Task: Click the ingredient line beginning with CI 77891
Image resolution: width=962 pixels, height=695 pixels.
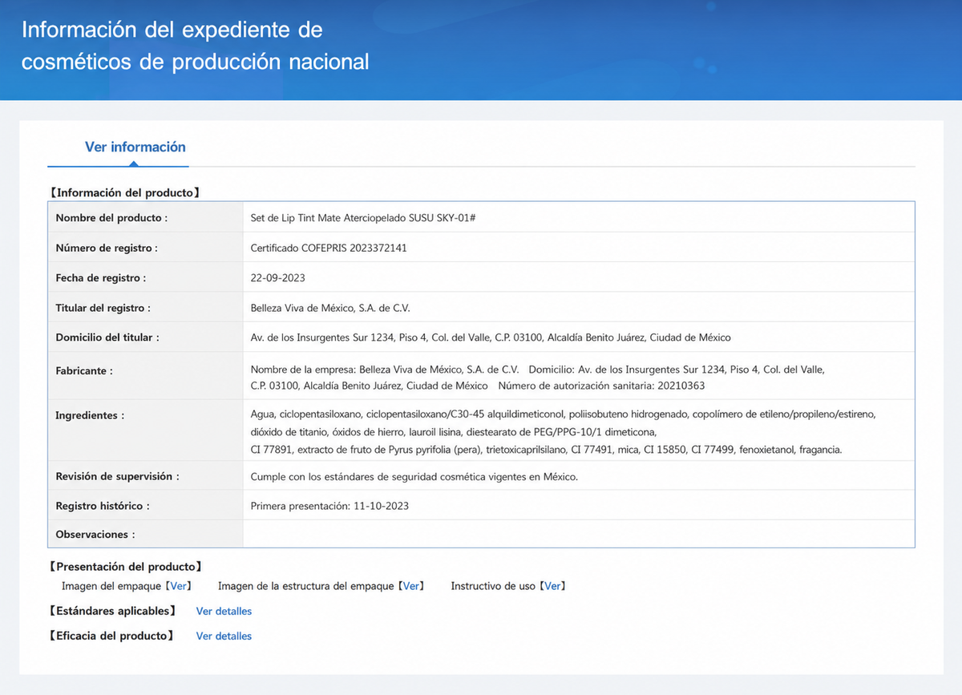Action: coord(547,450)
